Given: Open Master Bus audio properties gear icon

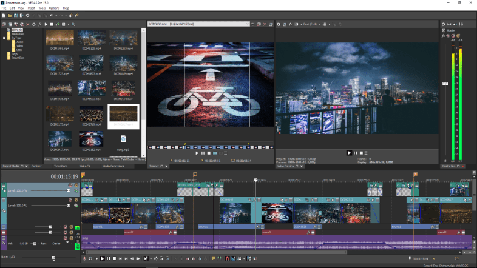Looking at the screenshot, I should point(444,24).
